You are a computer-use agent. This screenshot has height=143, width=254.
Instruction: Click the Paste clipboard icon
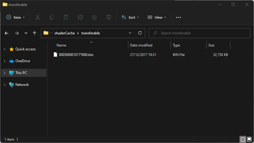click(x=66, y=17)
